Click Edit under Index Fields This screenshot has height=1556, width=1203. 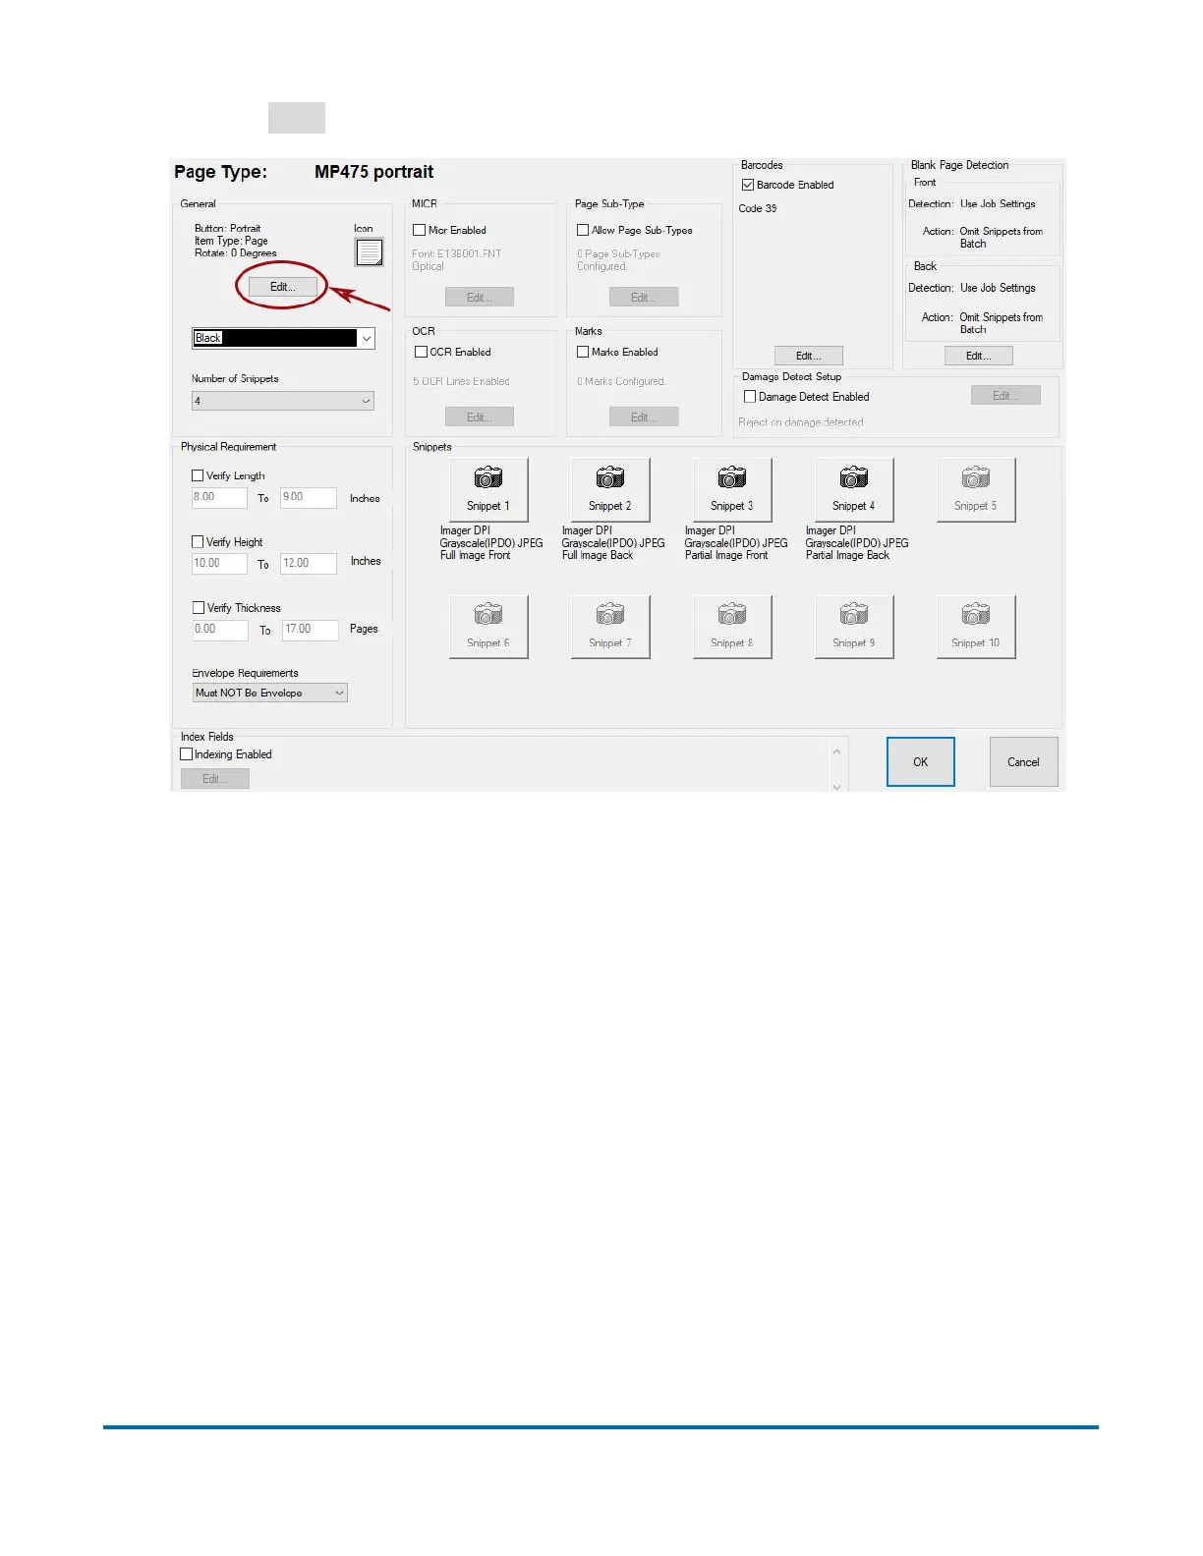[x=215, y=779]
